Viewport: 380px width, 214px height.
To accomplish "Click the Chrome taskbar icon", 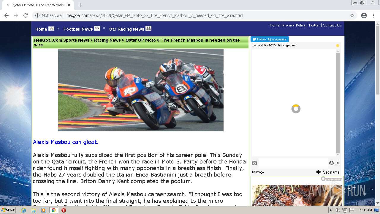I will pyautogui.click(x=53, y=210).
